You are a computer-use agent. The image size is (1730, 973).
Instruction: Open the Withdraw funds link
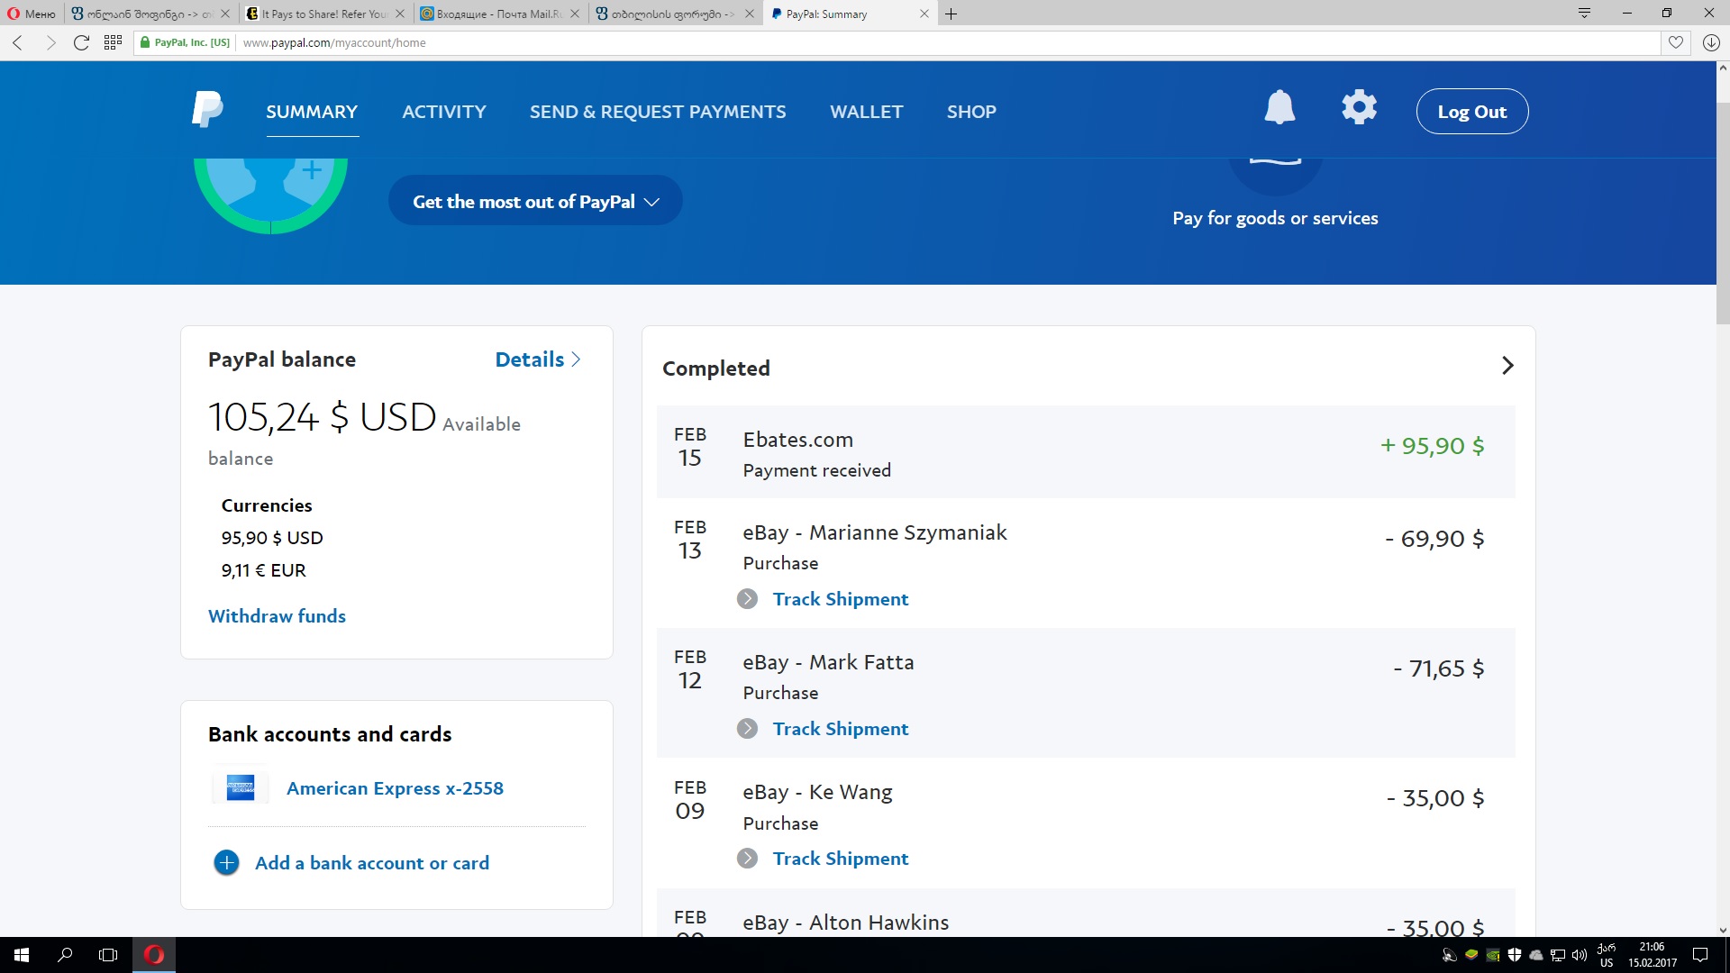(x=277, y=616)
